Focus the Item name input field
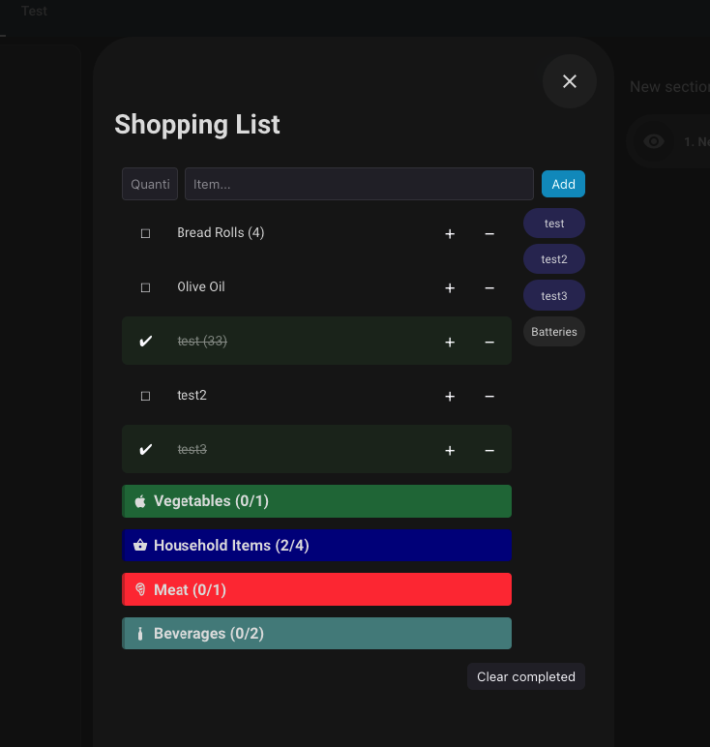 coord(359,184)
